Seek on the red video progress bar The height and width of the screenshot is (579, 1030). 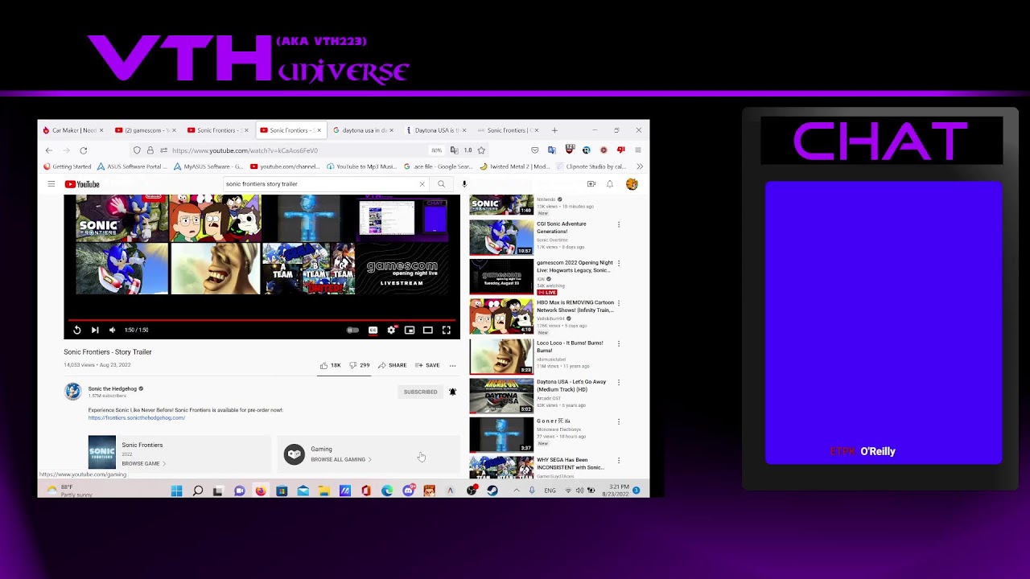point(262,320)
